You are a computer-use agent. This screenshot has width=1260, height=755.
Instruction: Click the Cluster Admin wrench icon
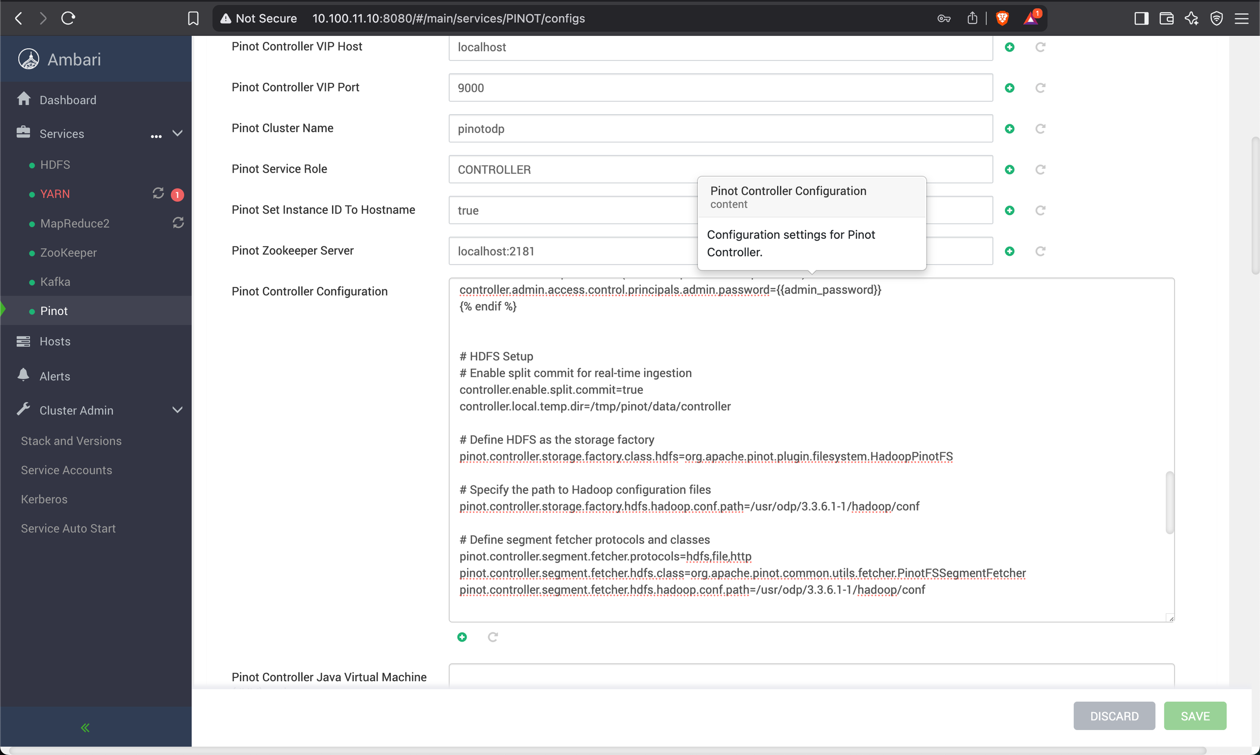click(x=24, y=409)
